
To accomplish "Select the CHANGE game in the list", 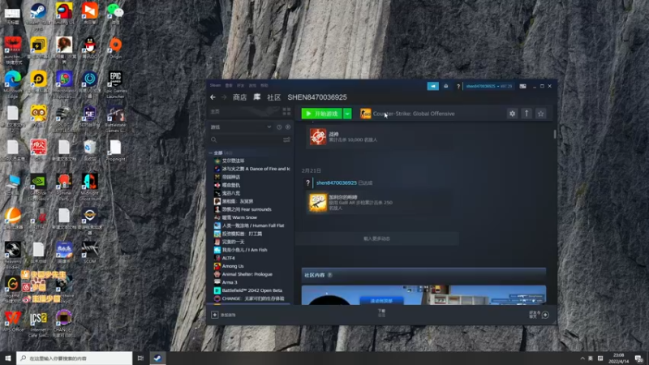I will click(249, 298).
